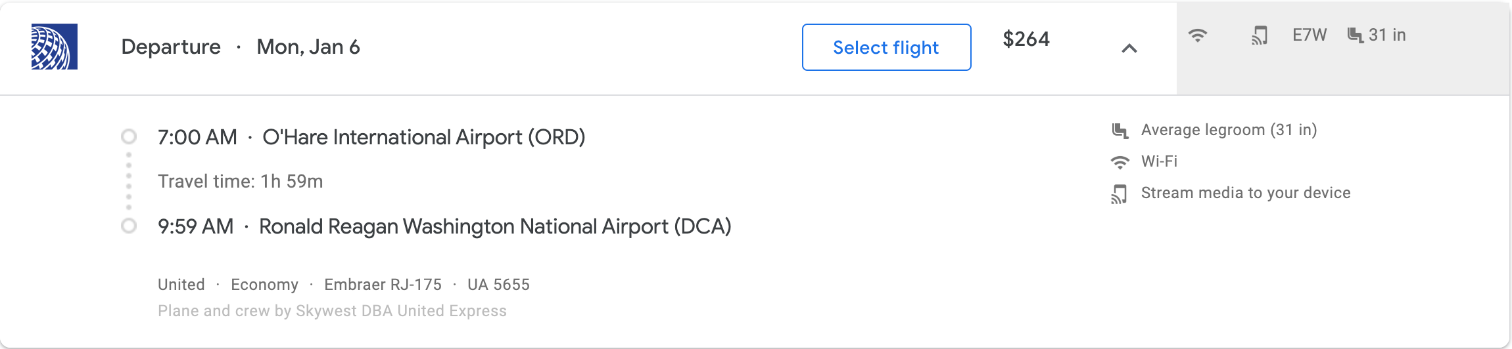Click the Embraer RJ-175 aircraft label
Image resolution: width=1512 pixels, height=349 pixels.
tap(383, 285)
